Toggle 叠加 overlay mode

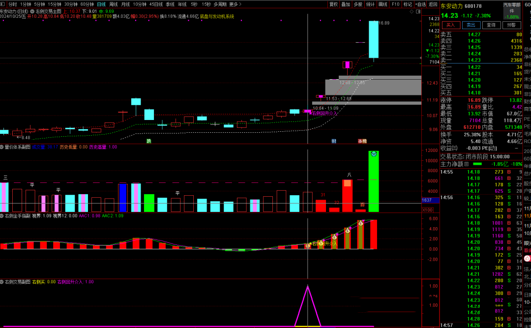click(x=346, y=4)
